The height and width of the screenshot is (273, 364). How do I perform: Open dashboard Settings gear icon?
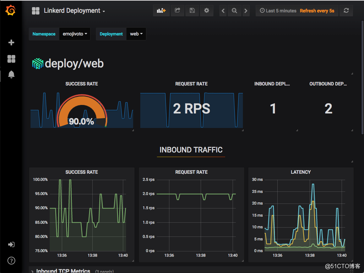(x=206, y=11)
